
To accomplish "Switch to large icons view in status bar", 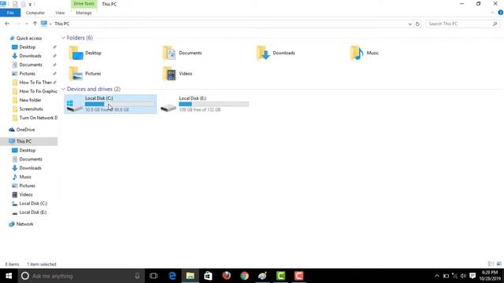I will pos(498,264).
